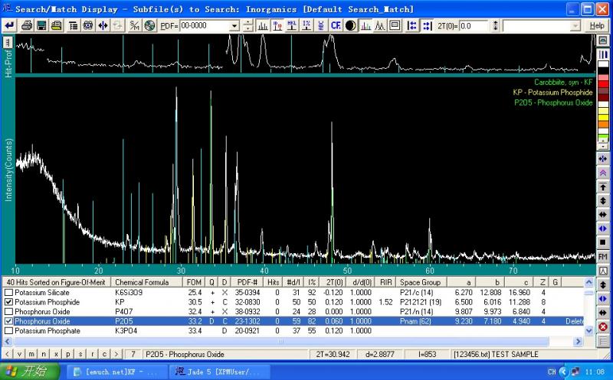Click the black square stop icon in sidebar
Viewport: 613px width, 380px height.
(x=603, y=242)
